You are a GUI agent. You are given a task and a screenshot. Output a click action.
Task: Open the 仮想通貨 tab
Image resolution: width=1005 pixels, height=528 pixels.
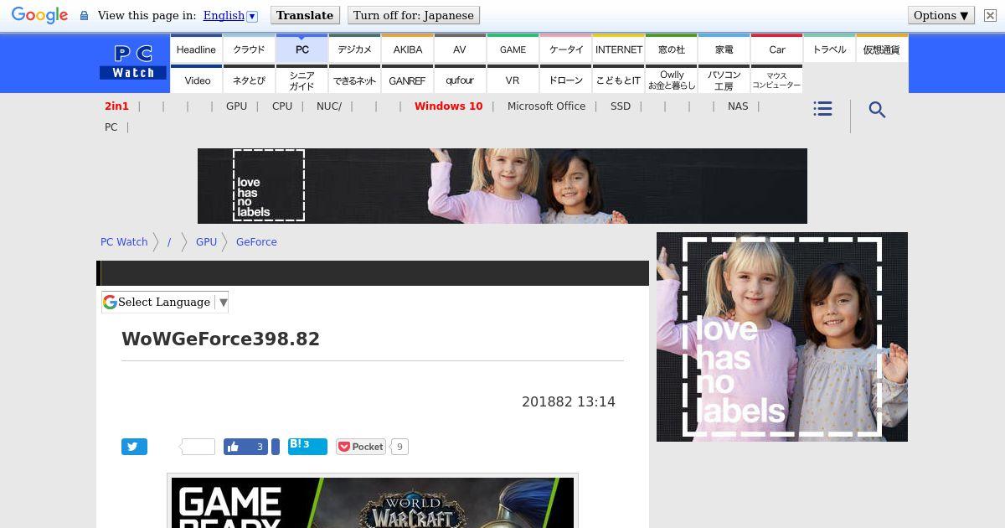click(882, 49)
